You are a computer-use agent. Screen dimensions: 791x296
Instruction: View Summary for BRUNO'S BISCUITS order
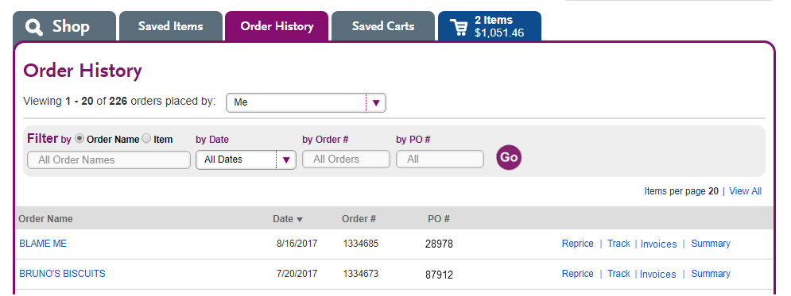tap(710, 274)
